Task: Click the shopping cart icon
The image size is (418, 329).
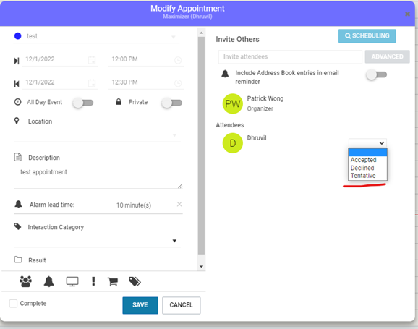Action: coord(113,281)
